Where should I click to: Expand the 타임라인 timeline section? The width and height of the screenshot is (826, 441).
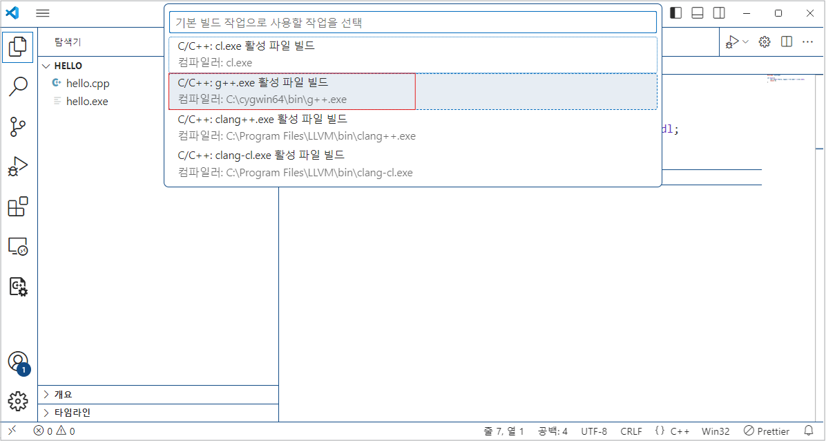pos(158,413)
